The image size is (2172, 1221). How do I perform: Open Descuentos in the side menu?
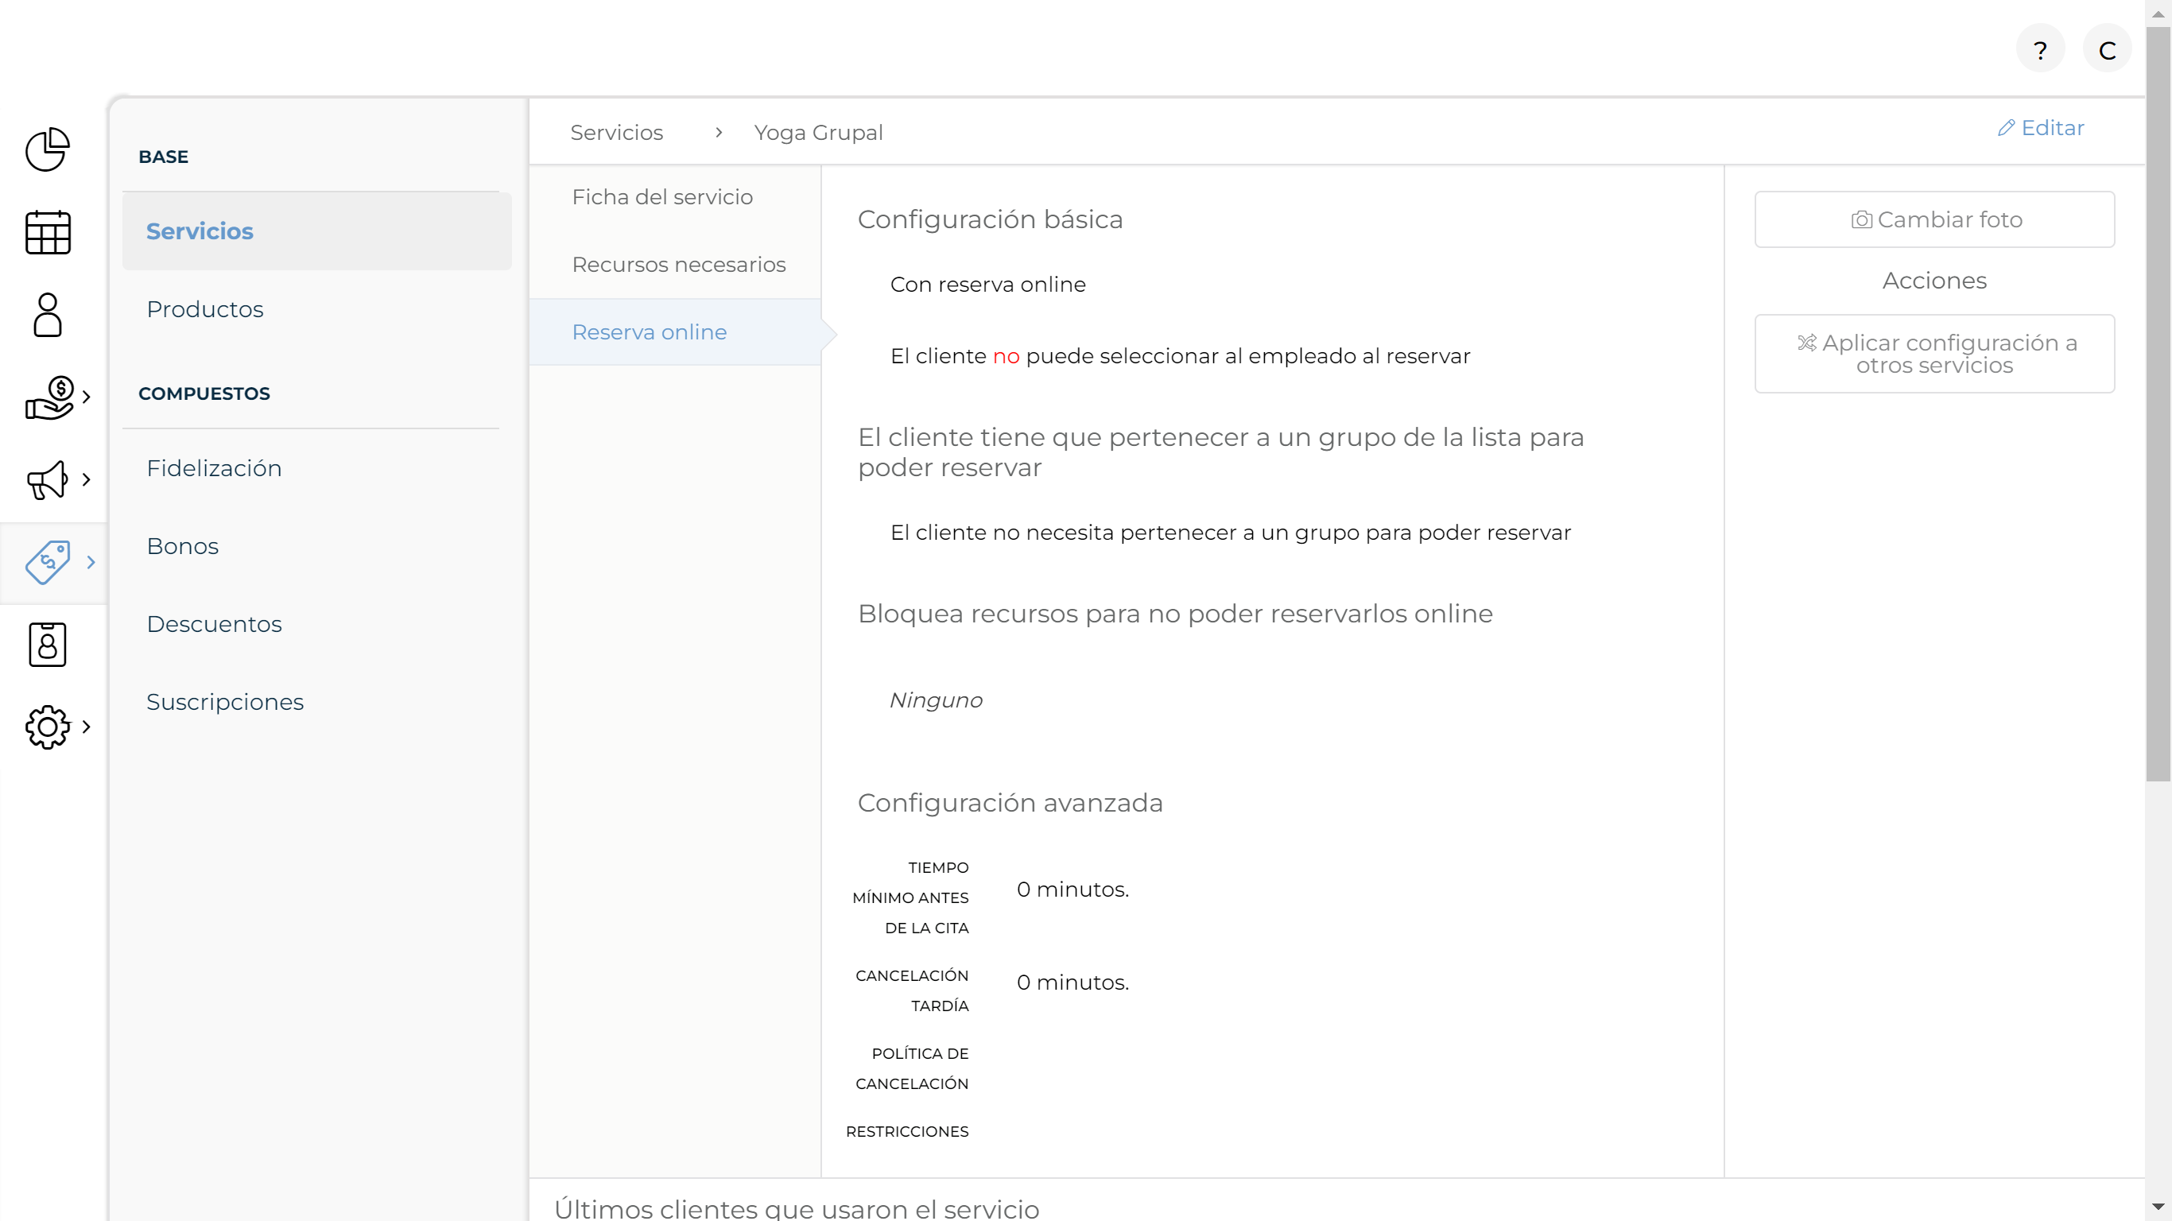click(x=214, y=624)
